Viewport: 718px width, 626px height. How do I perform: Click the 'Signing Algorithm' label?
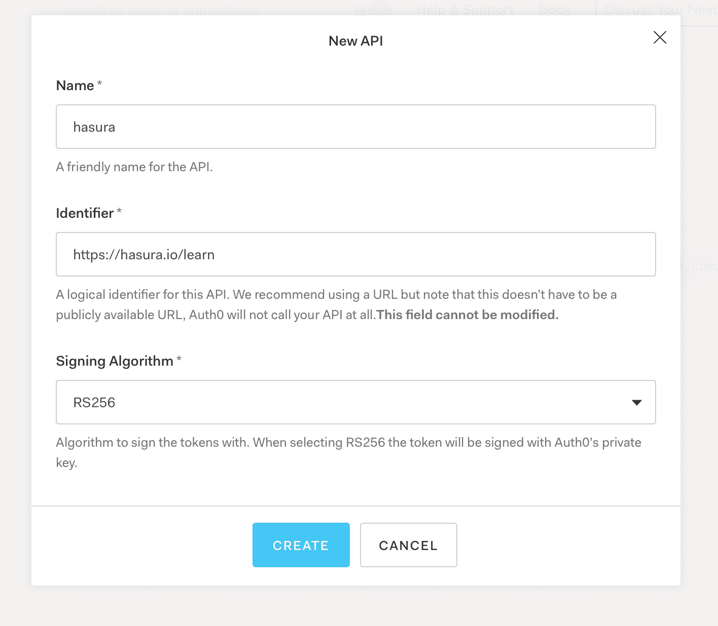[115, 361]
